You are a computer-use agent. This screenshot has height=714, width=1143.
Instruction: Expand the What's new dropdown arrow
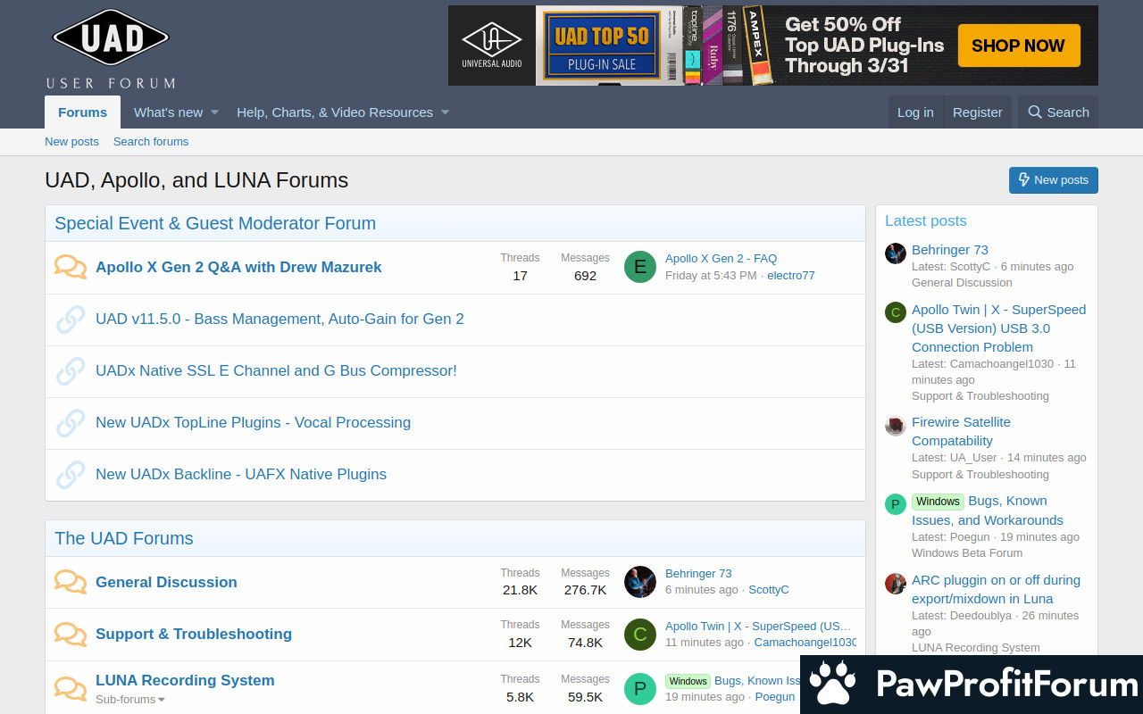click(214, 112)
